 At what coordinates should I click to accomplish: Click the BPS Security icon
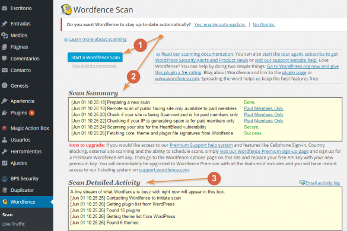pyautogui.click(x=4, y=178)
